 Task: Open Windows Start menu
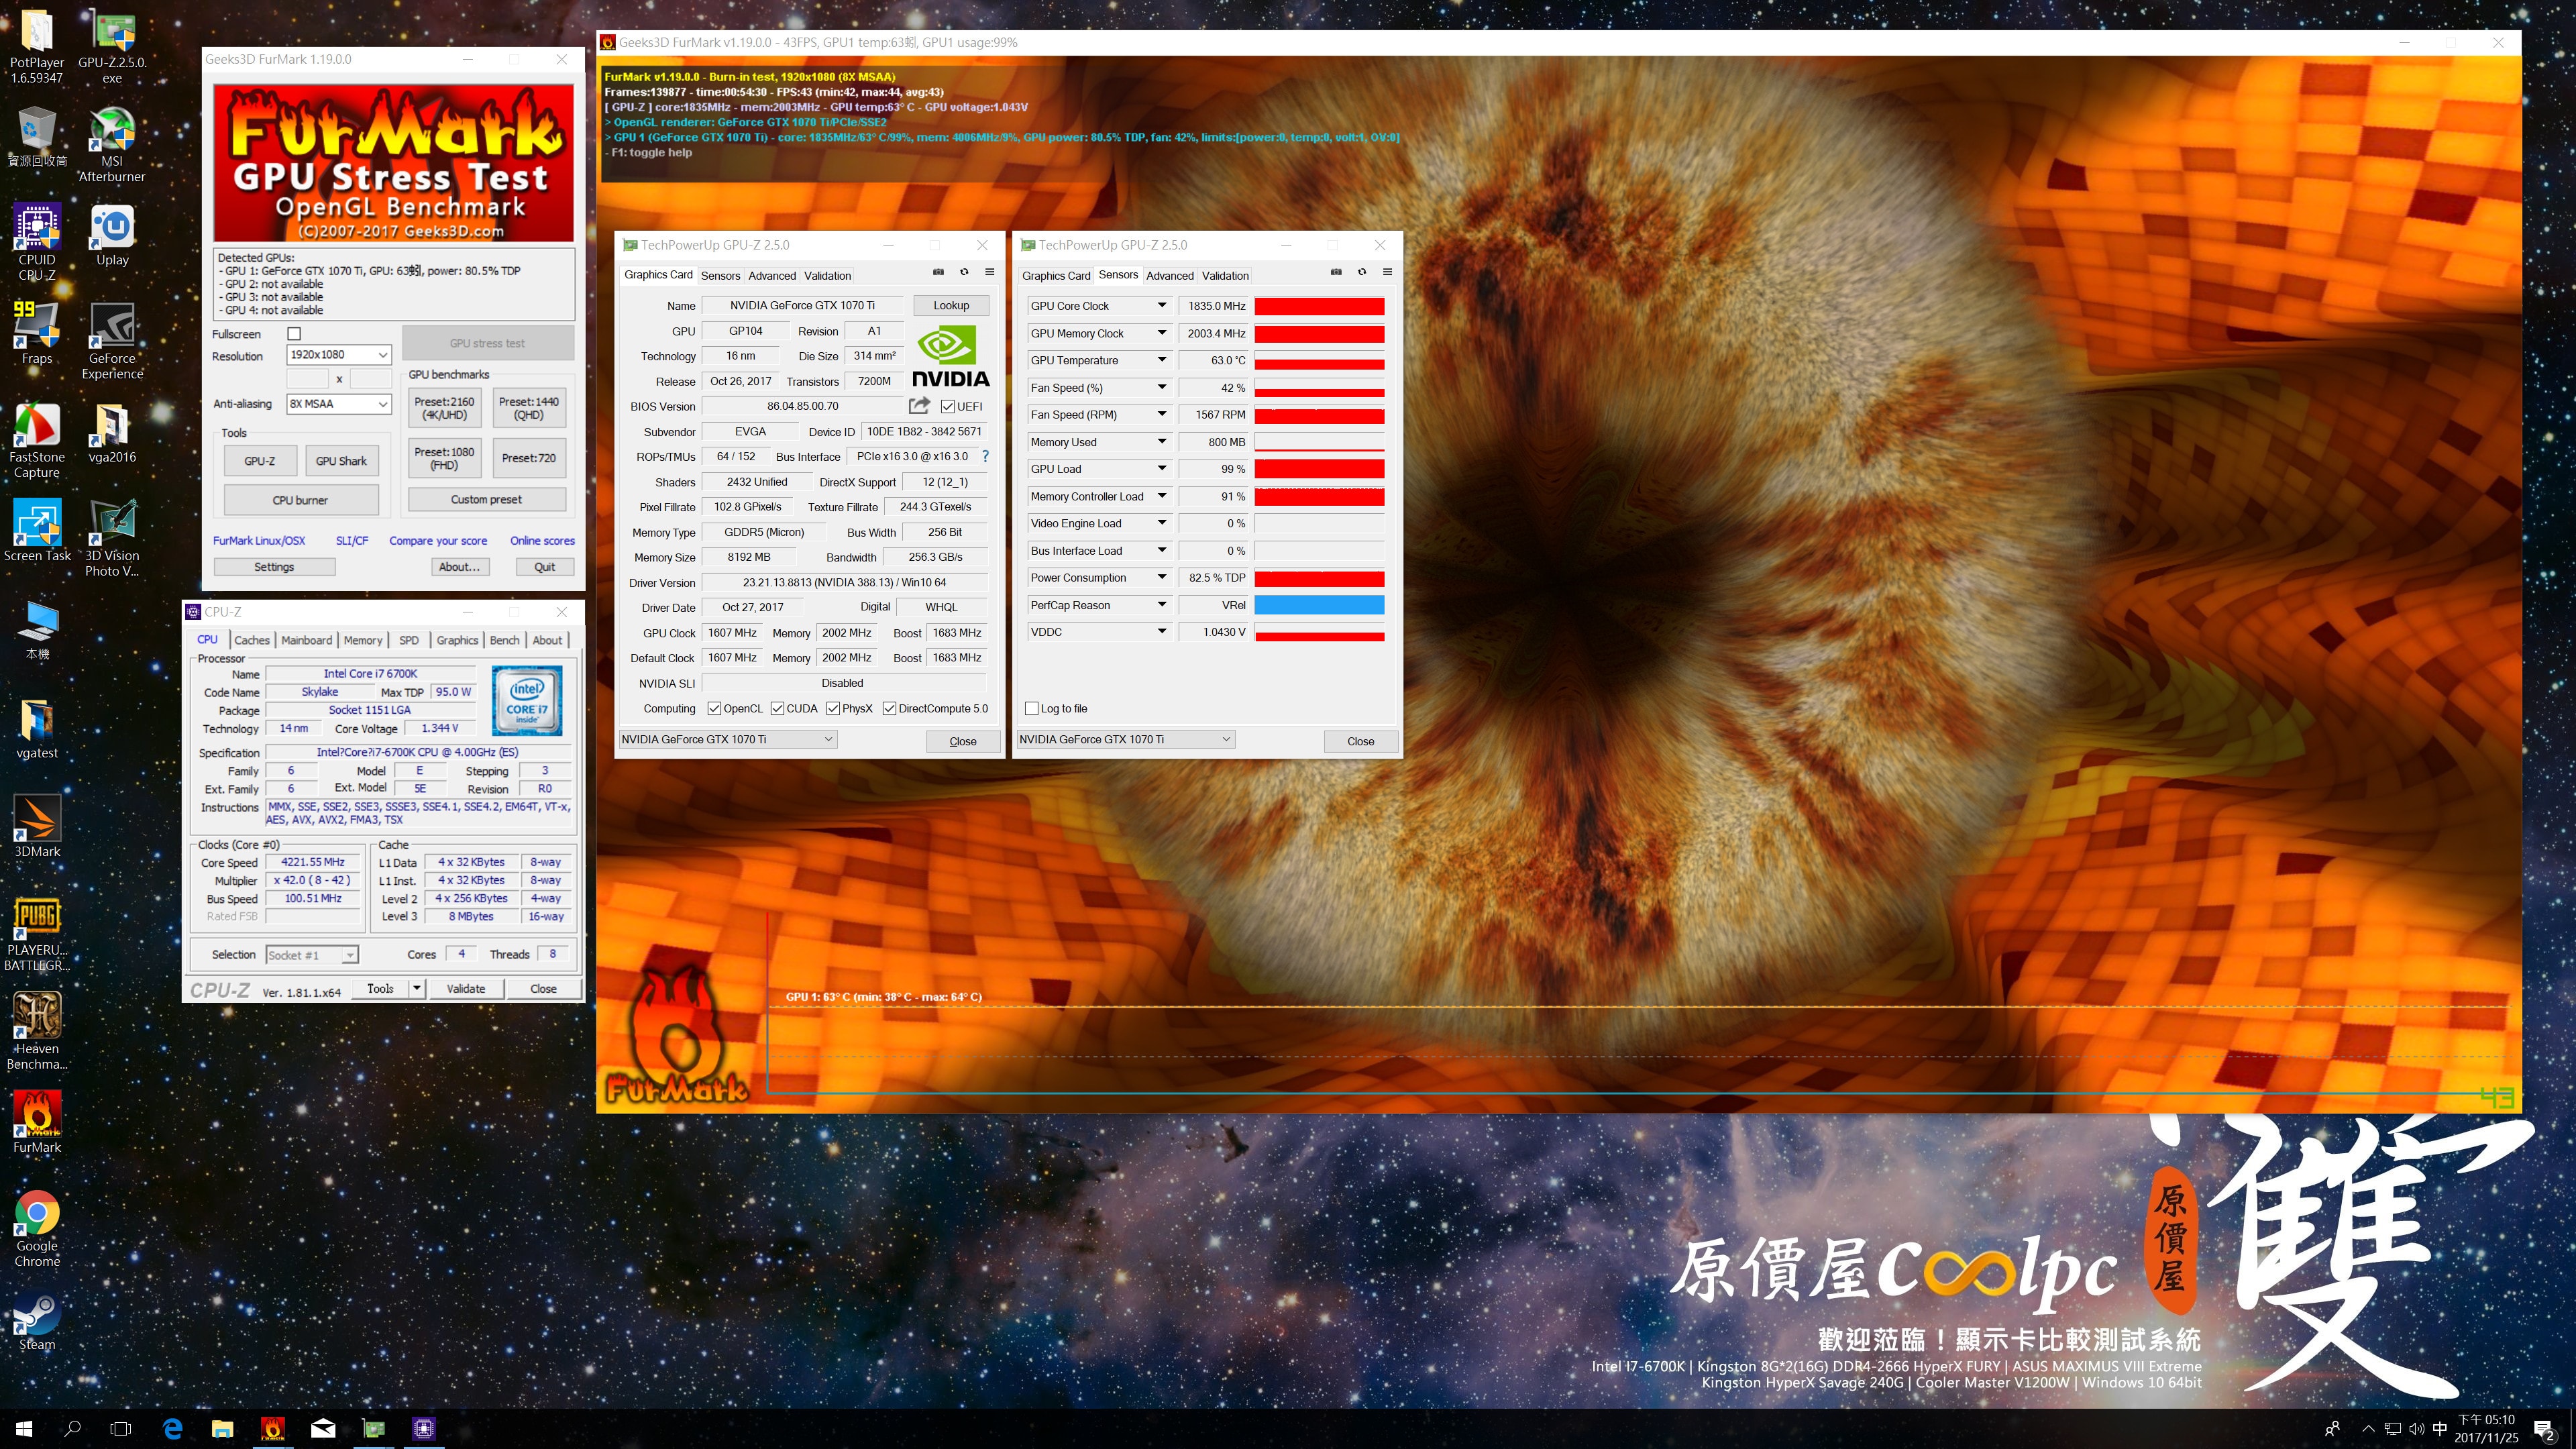(x=24, y=1428)
